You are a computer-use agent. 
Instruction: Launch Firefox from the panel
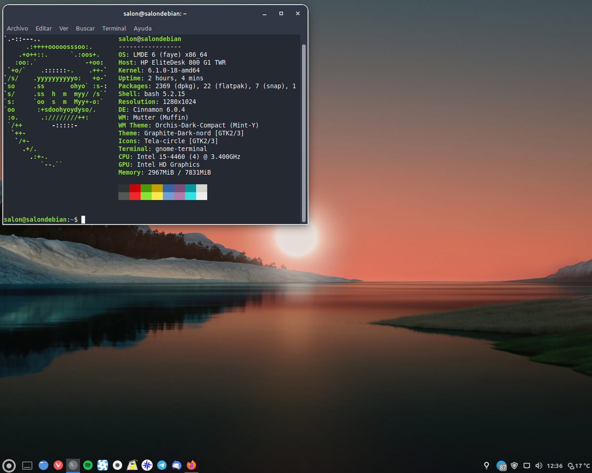tap(191, 465)
